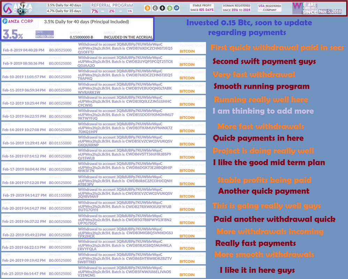Click the deposit date 07/02/2019

click(45, 36)
